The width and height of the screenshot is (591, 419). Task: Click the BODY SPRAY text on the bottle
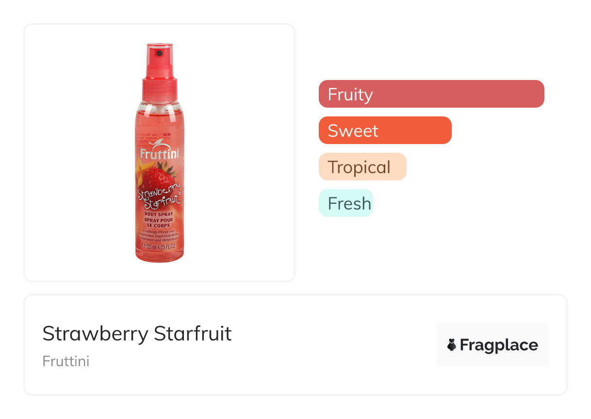click(159, 214)
